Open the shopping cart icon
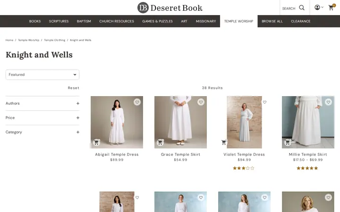The image size is (340, 212). [x=331, y=8]
